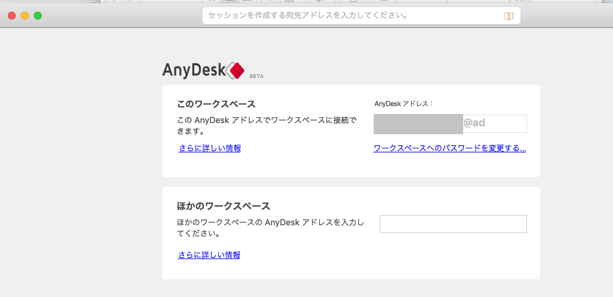Close the window with the red button
The image size is (613, 297).
click(x=12, y=16)
